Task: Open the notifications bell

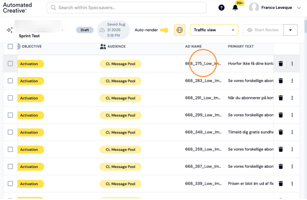Action: pyautogui.click(x=235, y=8)
